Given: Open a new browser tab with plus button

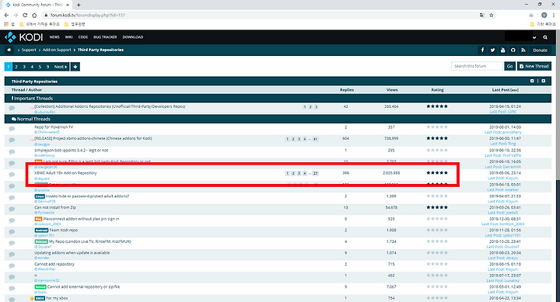Looking at the screenshot, I should point(79,5).
